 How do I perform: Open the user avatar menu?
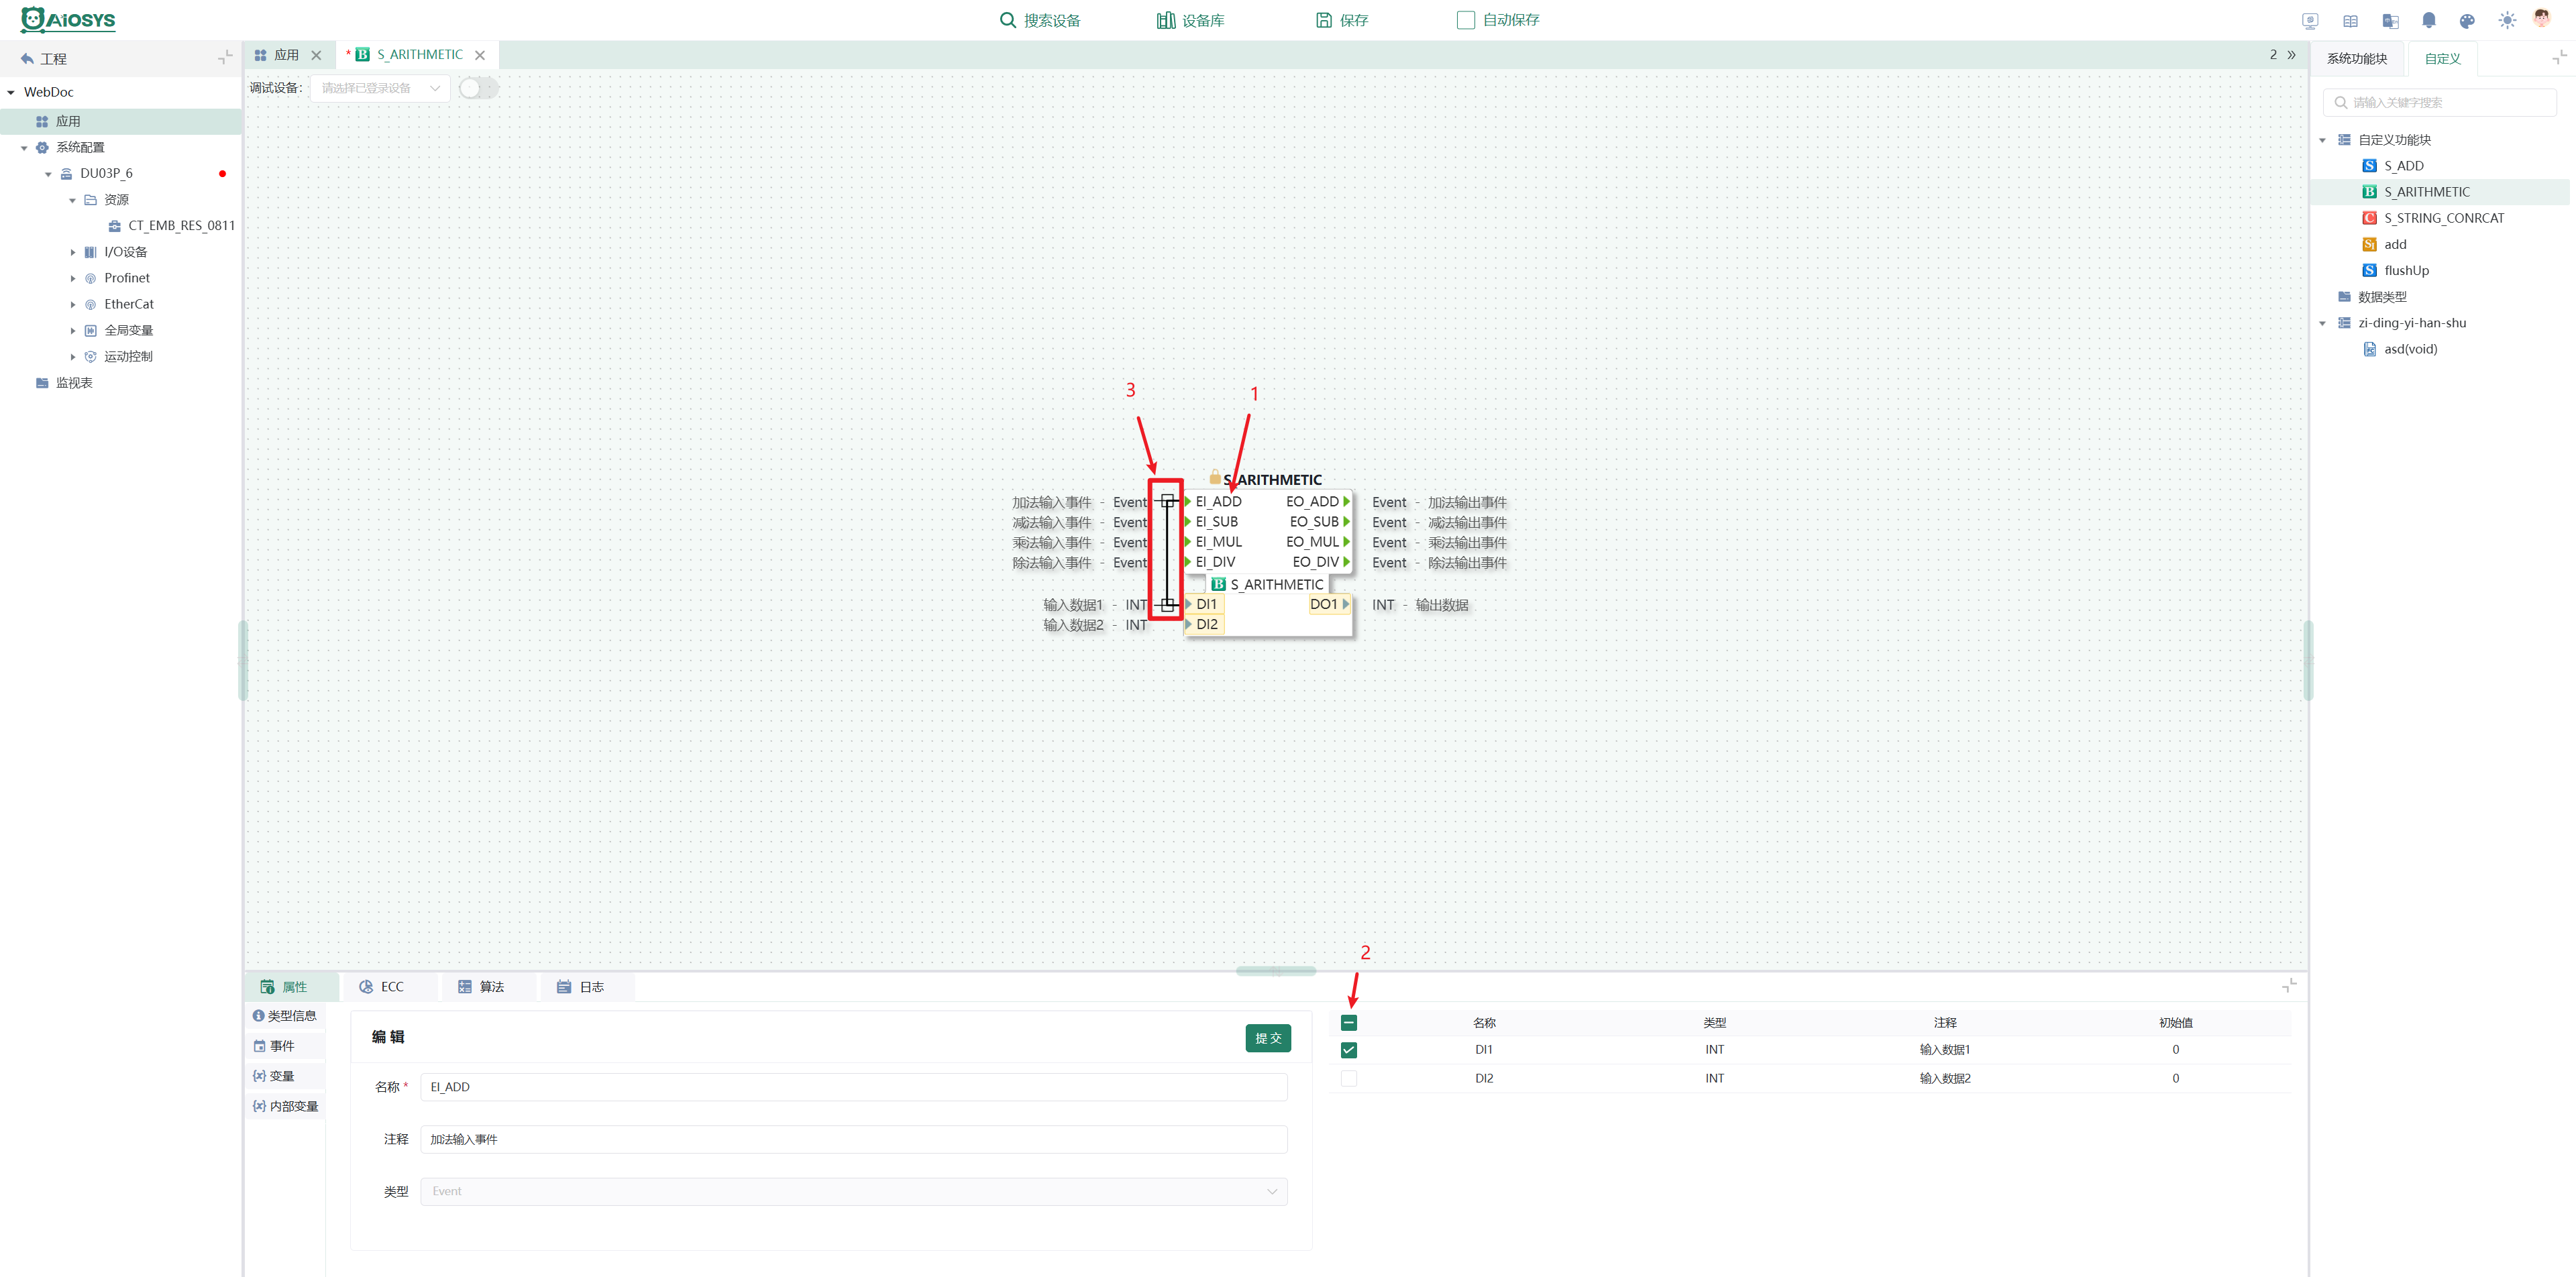[2541, 19]
